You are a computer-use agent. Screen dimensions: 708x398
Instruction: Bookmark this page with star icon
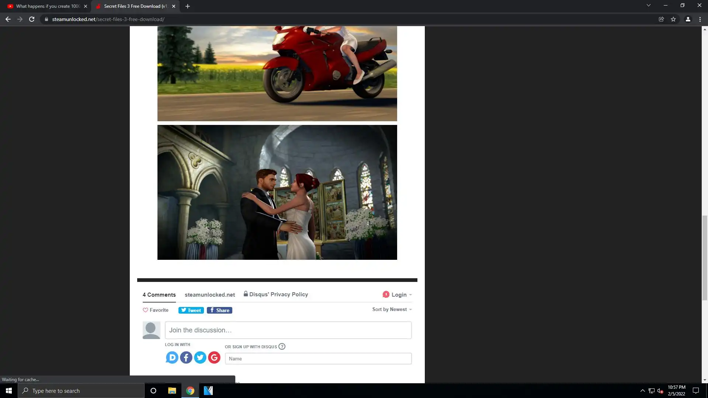click(x=673, y=19)
